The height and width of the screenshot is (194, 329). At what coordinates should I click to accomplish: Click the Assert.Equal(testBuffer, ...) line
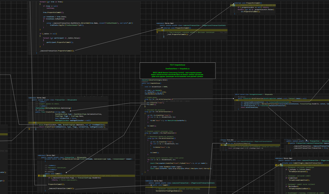tap(181, 169)
